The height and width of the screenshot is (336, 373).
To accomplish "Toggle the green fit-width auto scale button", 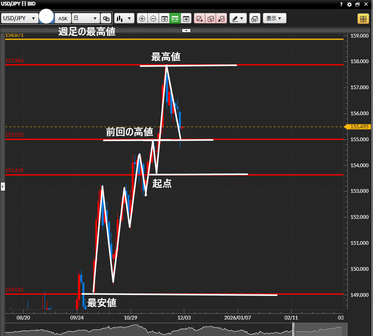I will pyautogui.click(x=175, y=19).
